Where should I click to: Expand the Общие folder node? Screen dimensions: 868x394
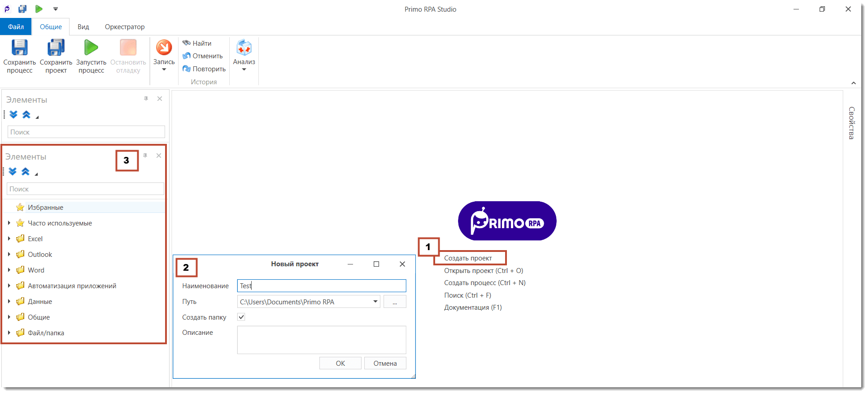pos(9,317)
